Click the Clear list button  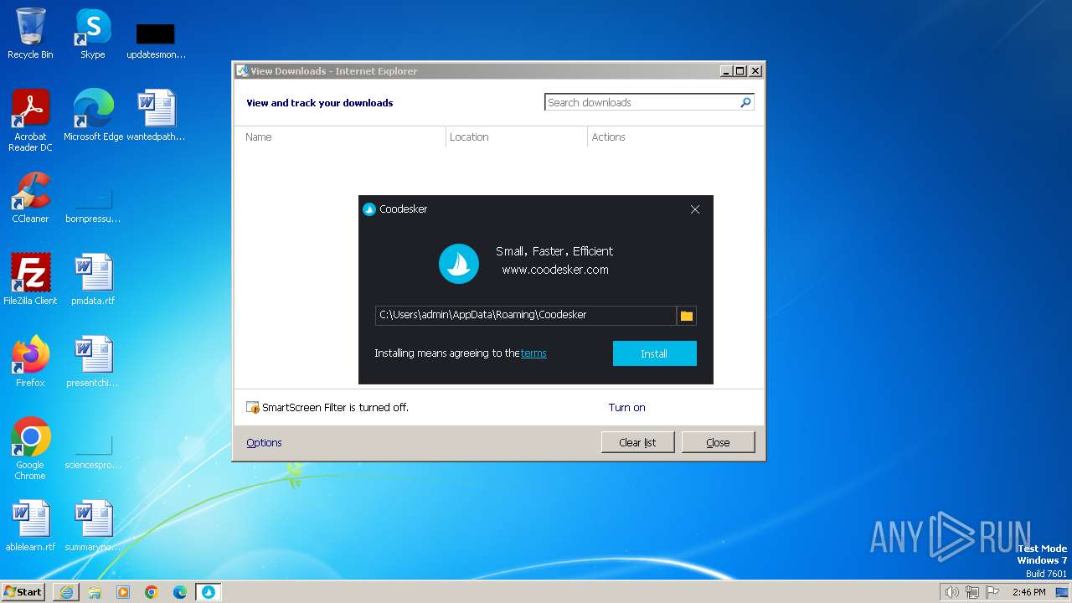[637, 442]
